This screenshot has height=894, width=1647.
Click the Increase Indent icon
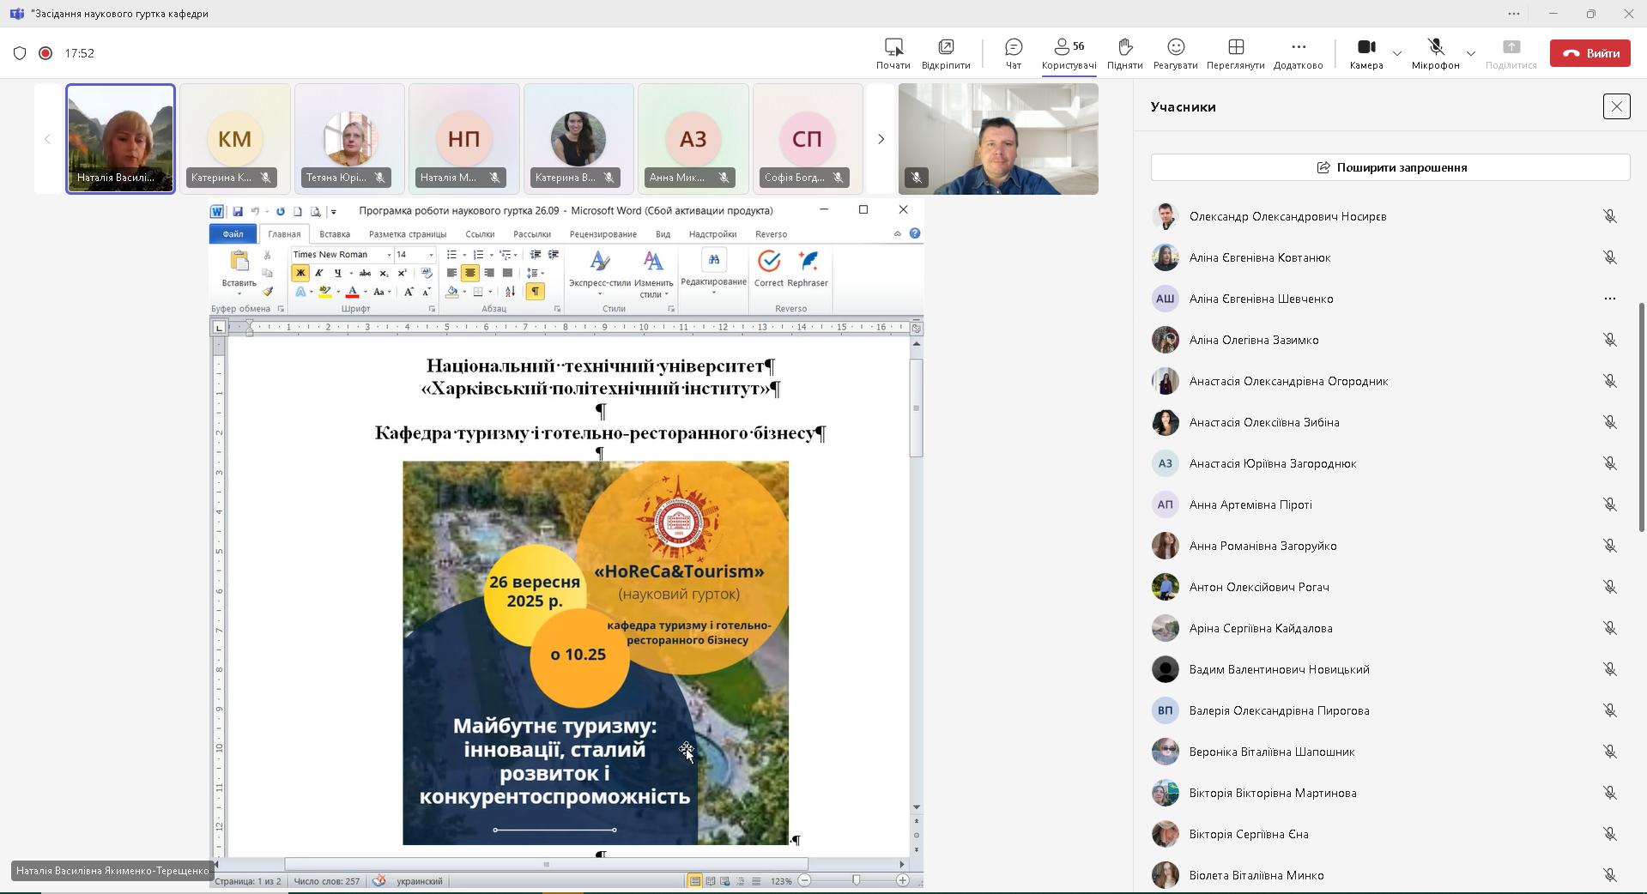pyautogui.click(x=554, y=255)
